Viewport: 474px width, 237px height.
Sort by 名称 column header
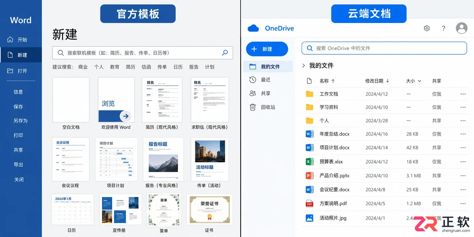click(x=327, y=81)
